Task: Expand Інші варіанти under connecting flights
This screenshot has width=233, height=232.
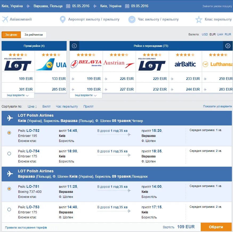Action: coord(86,95)
